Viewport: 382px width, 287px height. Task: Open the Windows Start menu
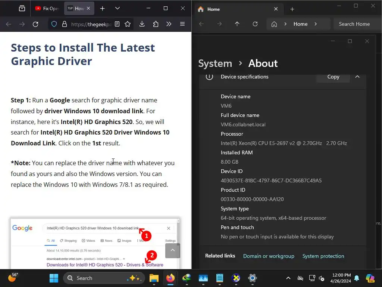point(54,278)
